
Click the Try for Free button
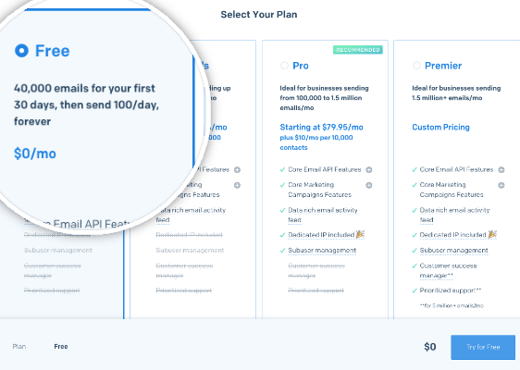(x=483, y=347)
